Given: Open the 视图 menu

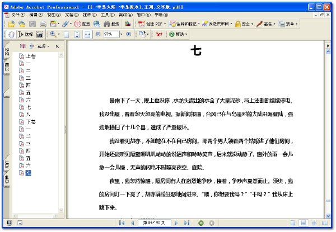Looking at the screenshot, I should click(x=54, y=15).
